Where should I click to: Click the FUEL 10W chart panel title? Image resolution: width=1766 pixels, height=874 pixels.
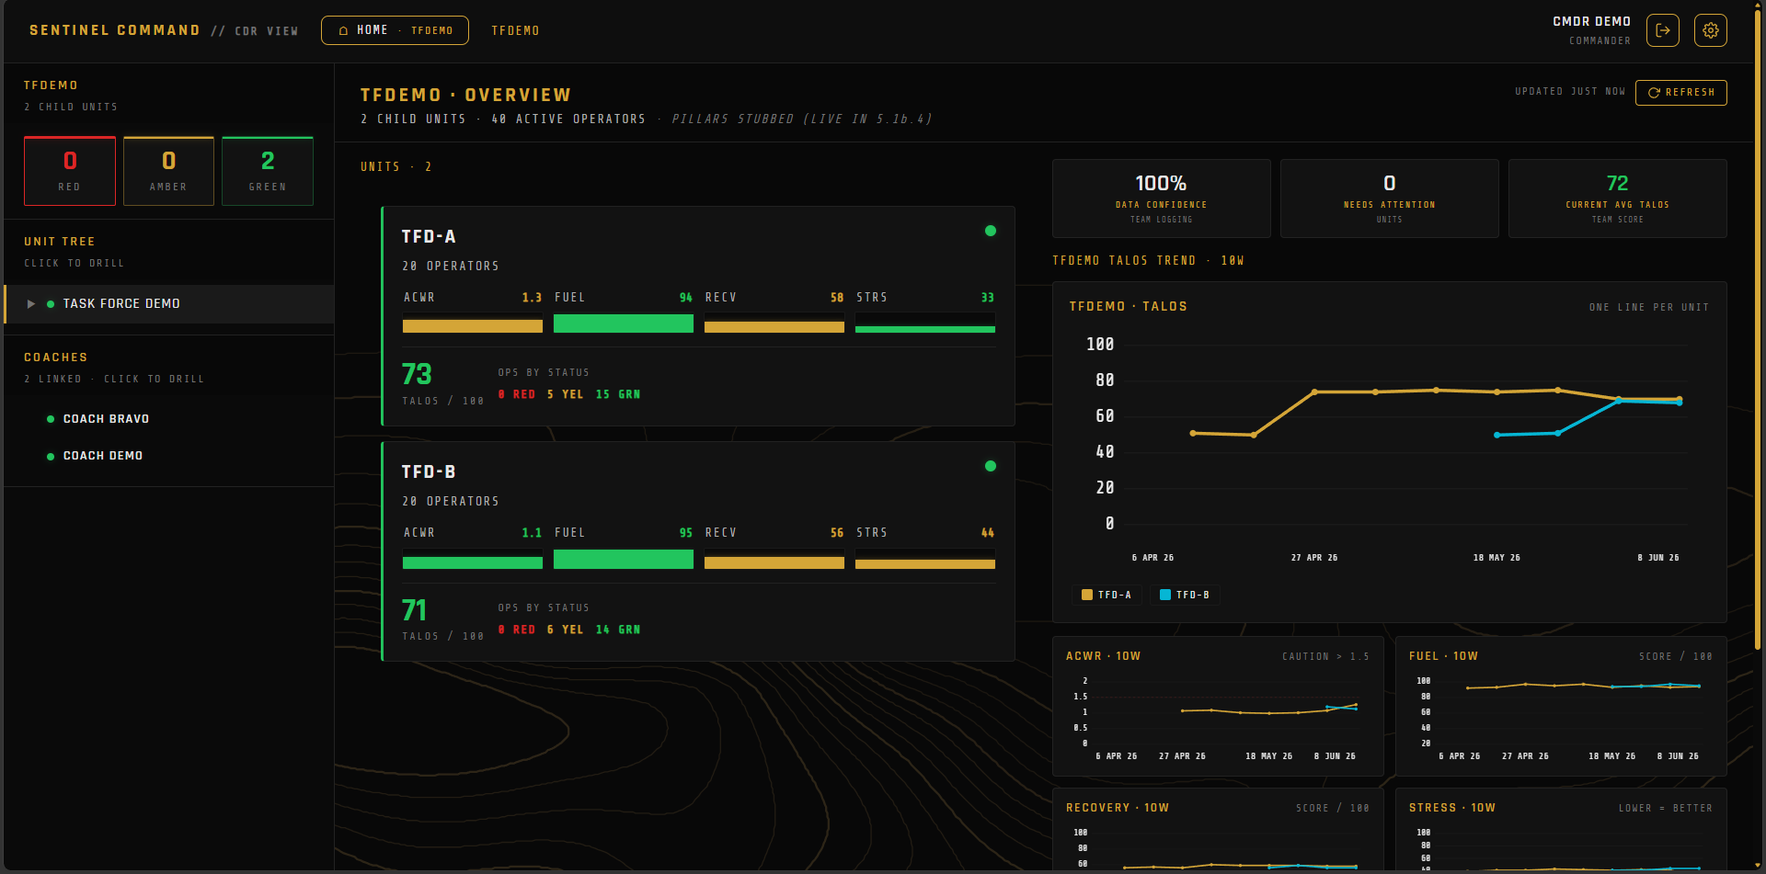pyautogui.click(x=1443, y=656)
